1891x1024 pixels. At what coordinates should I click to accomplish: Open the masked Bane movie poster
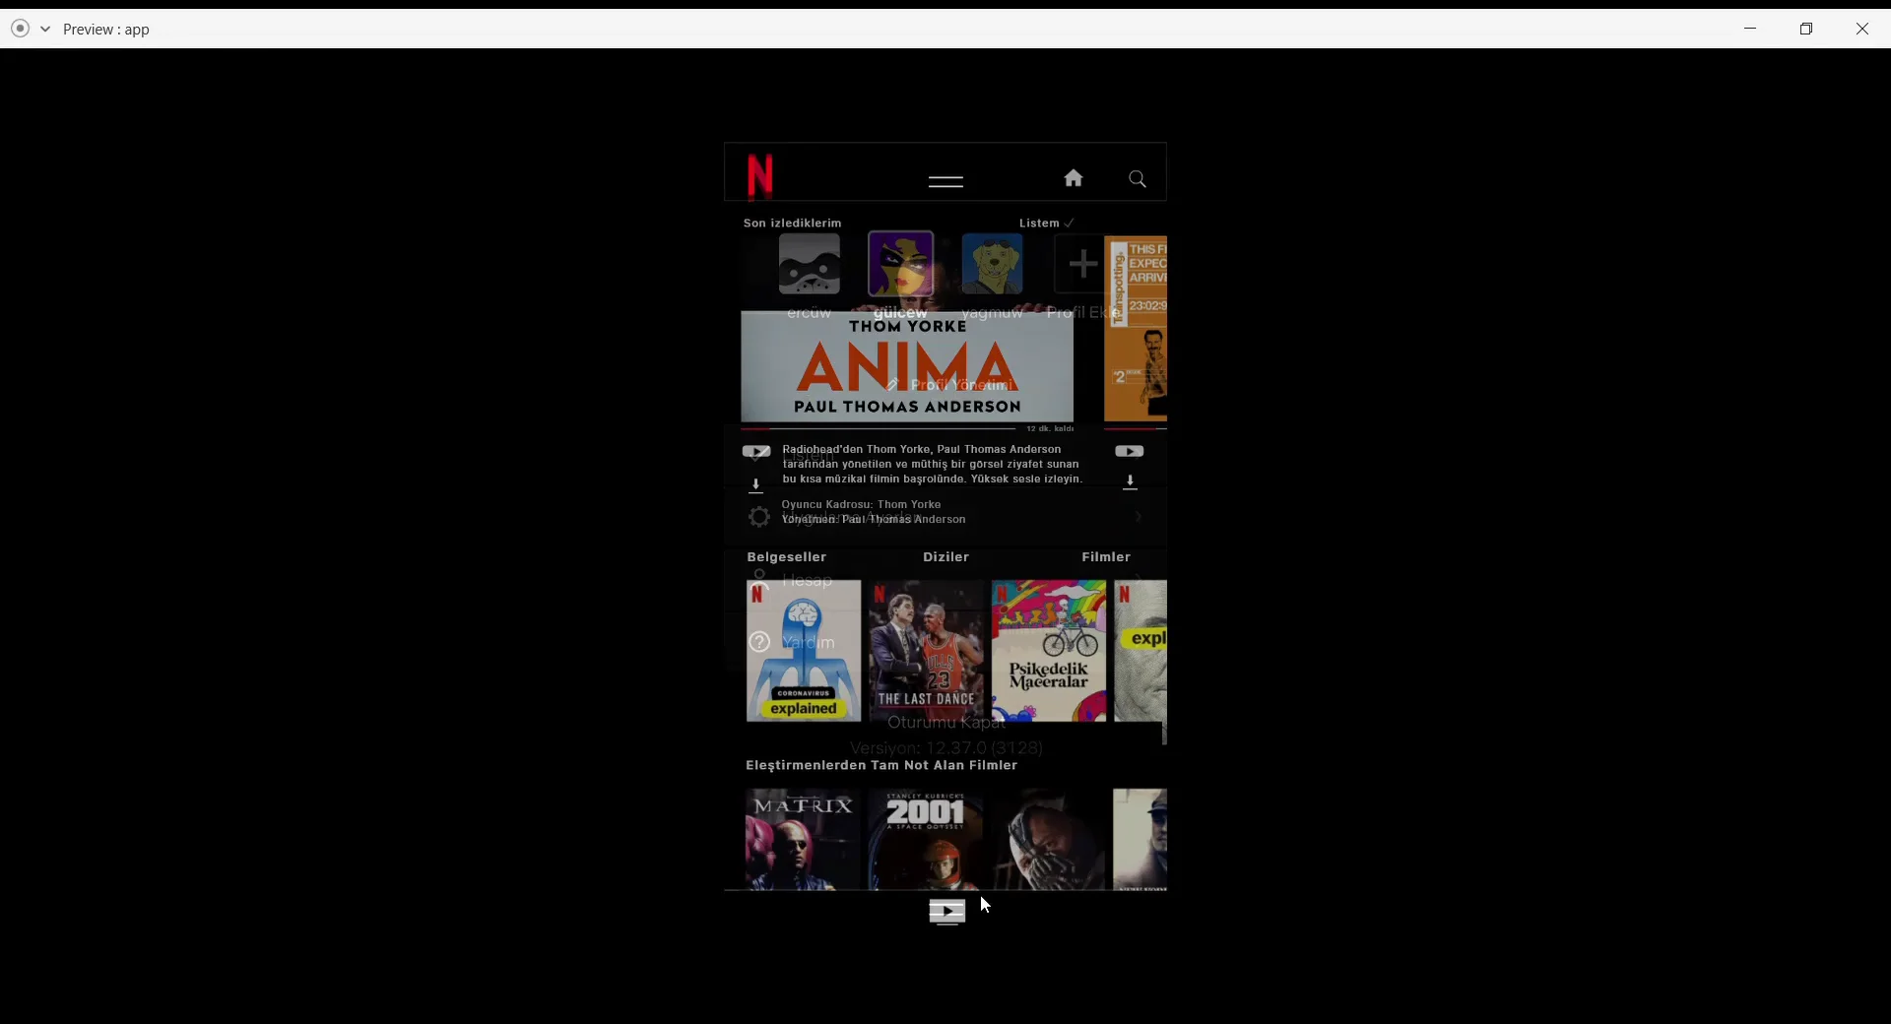[1048, 839]
